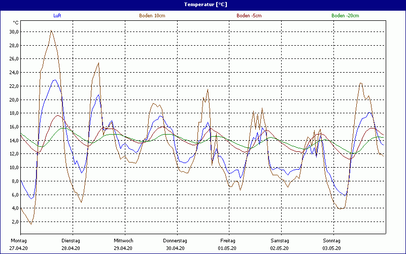This screenshot has width=406, height=254.
Task: Click the date 03.05.20
Action: 332,248
